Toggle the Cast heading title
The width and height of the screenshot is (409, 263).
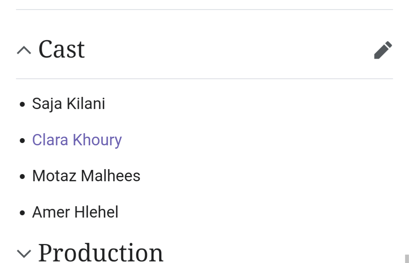coord(62,49)
